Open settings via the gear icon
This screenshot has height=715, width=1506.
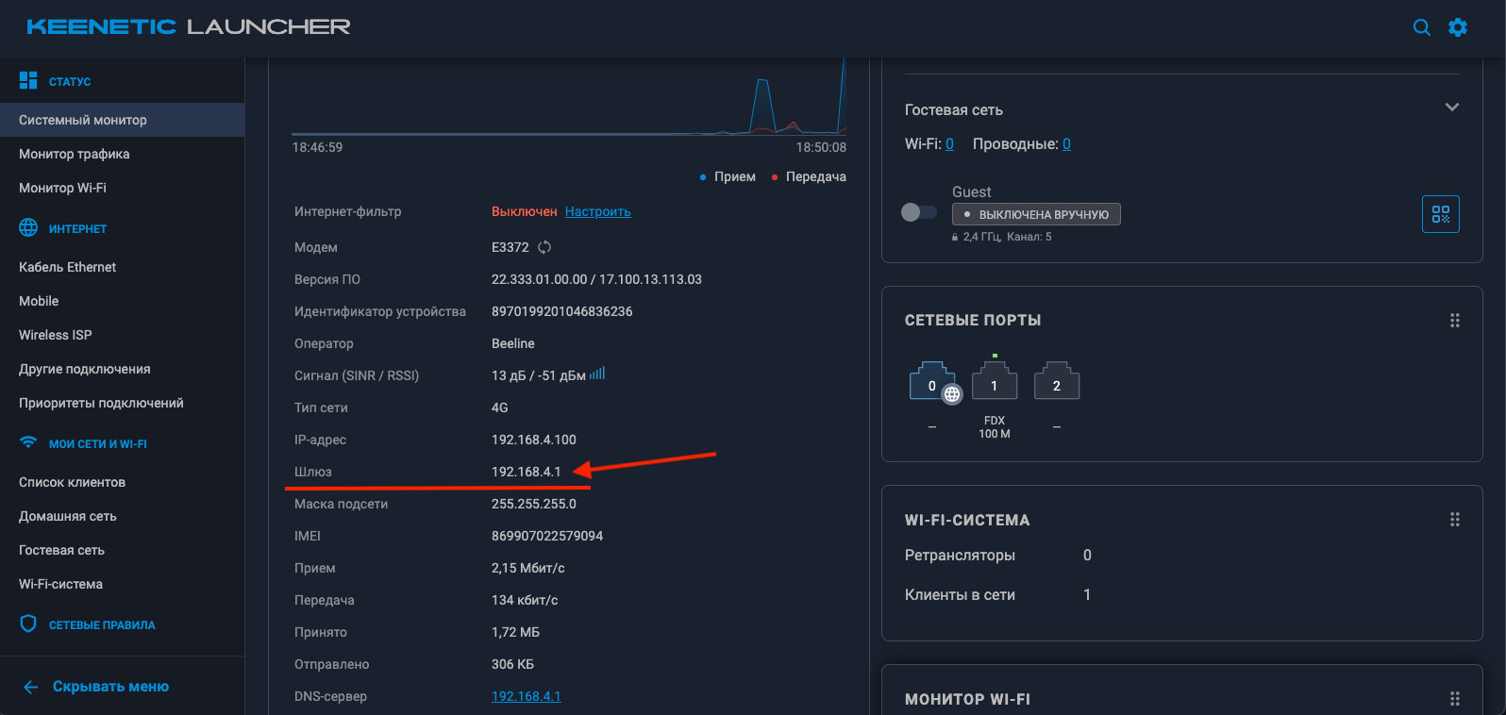tap(1458, 27)
